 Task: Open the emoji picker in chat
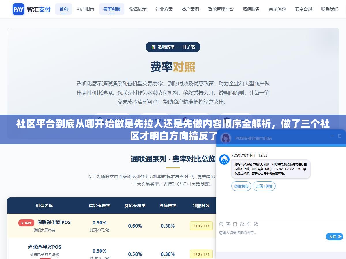(x=221, y=224)
